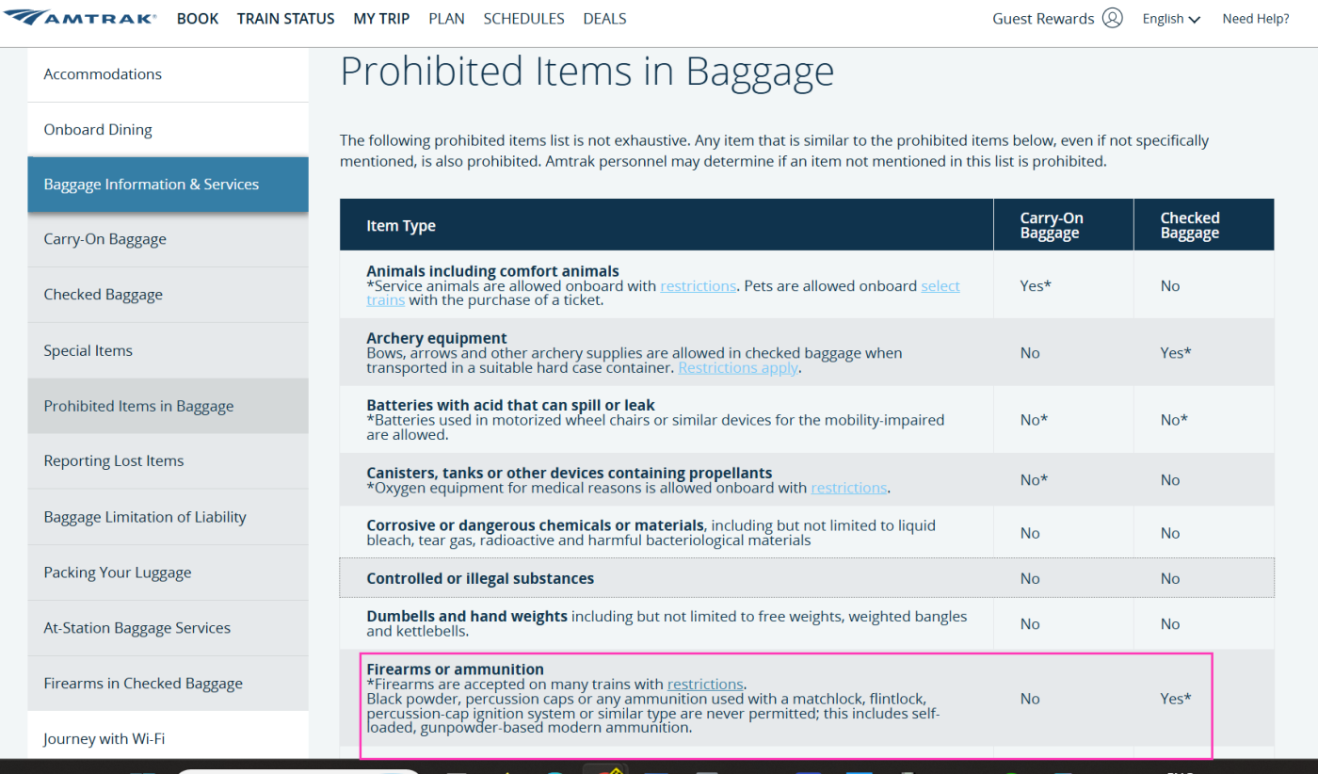Viewport: 1318px width, 774px height.
Task: Open service animal restrictions link
Action: pyautogui.click(x=698, y=286)
